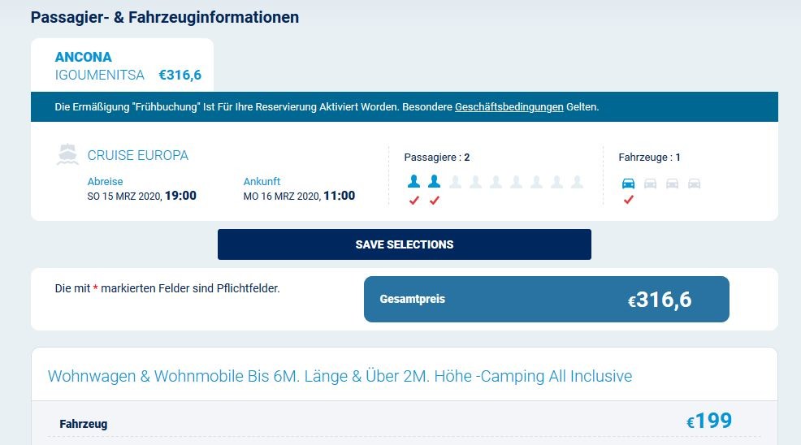Click the red checkmark under the second passenger
This screenshot has width=801, height=445.
pyautogui.click(x=435, y=201)
